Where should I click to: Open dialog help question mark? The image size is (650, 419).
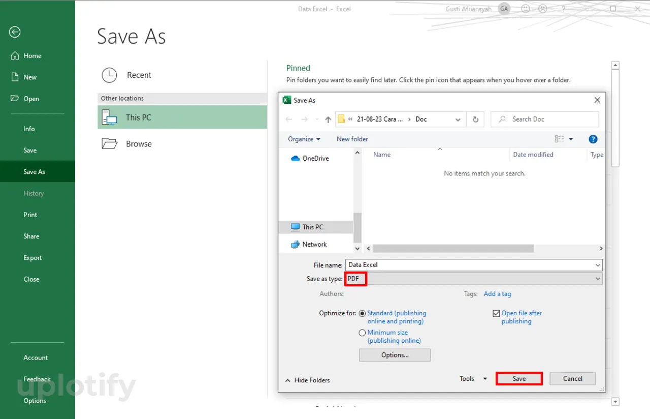click(593, 139)
